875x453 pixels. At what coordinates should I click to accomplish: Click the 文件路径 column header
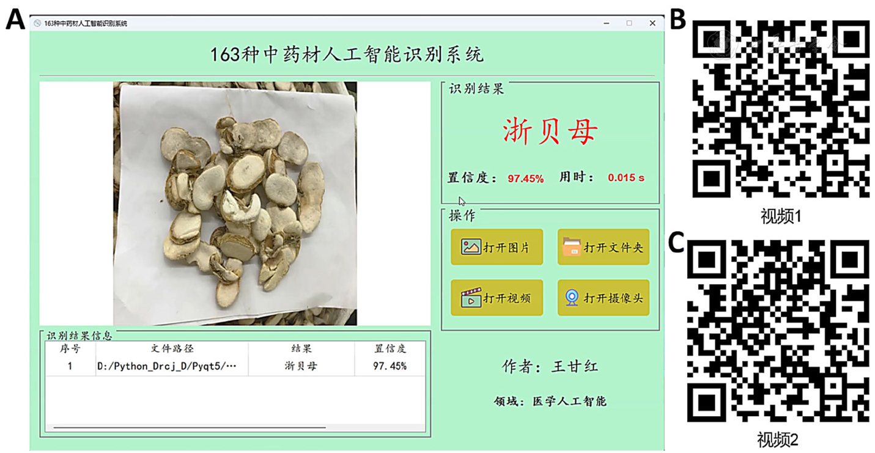[x=172, y=349]
